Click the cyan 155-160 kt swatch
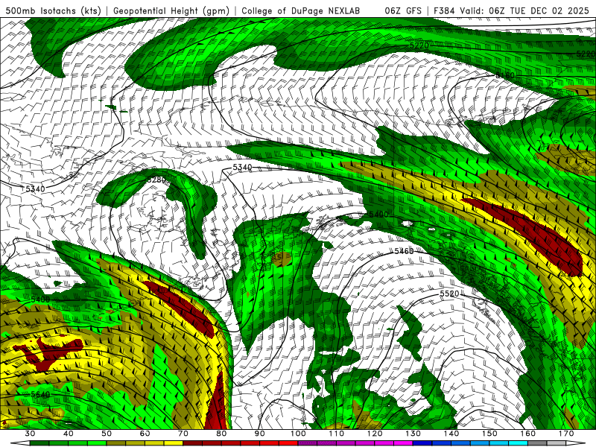 pos(518,443)
